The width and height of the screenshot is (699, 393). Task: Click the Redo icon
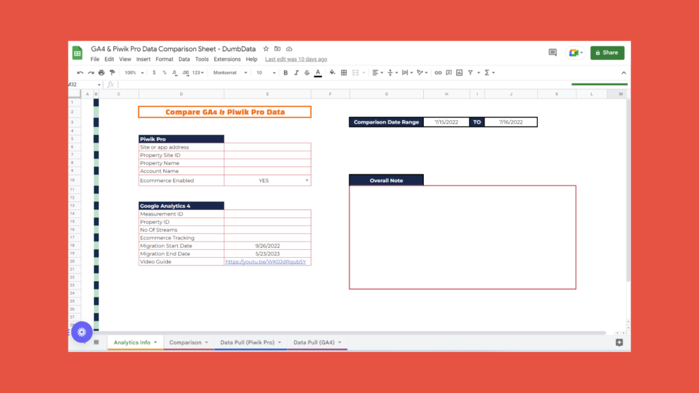click(x=91, y=72)
